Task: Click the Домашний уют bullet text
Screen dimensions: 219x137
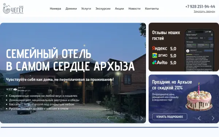Action: (44, 100)
